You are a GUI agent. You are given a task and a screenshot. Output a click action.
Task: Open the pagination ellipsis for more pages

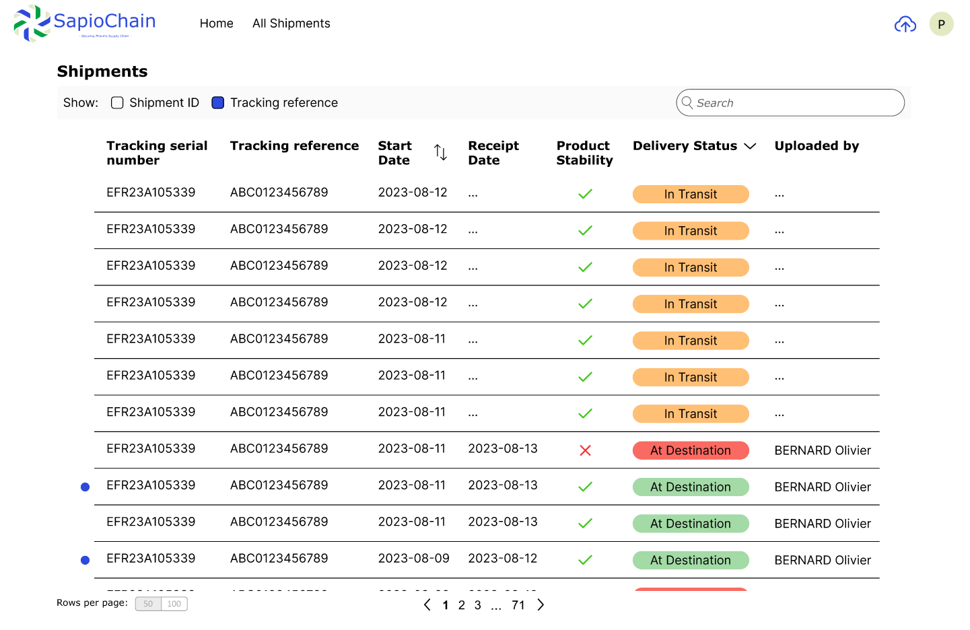(x=496, y=606)
